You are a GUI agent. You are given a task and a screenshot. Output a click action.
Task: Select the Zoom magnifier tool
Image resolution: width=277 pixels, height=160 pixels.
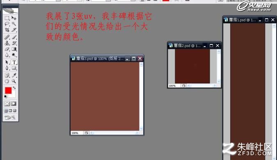[14, 81]
